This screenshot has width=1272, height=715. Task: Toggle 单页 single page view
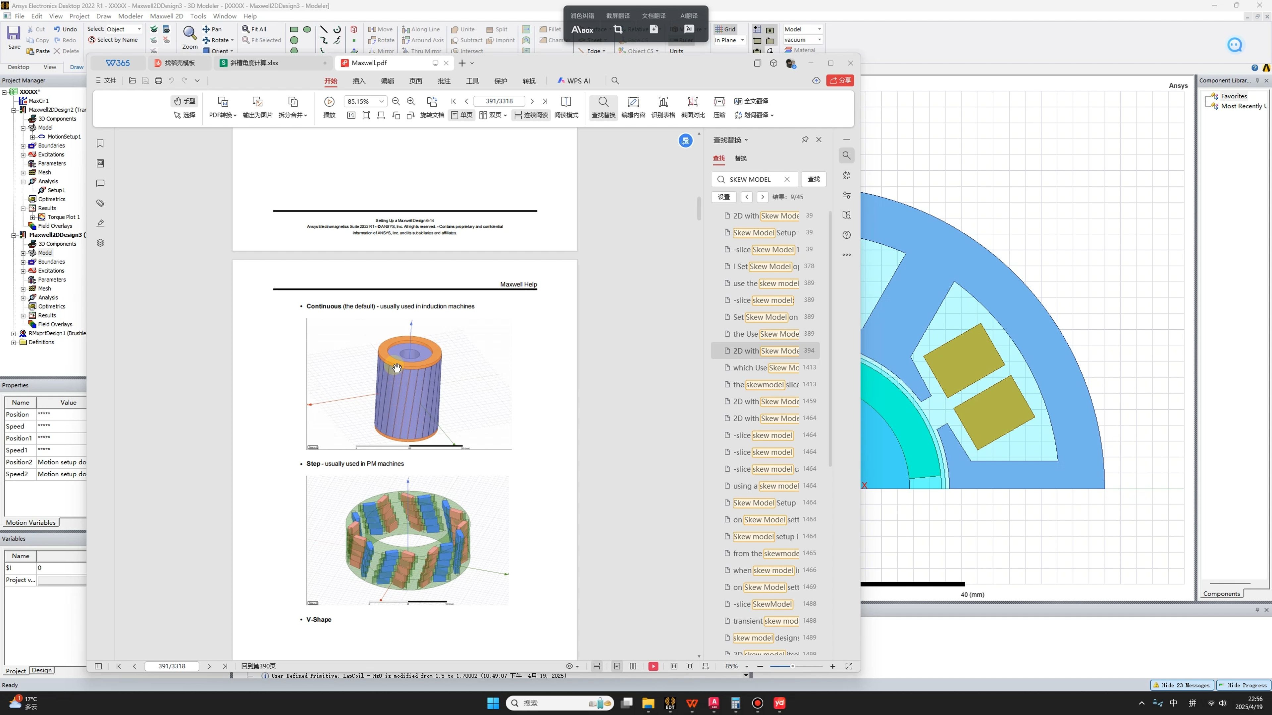tap(462, 115)
